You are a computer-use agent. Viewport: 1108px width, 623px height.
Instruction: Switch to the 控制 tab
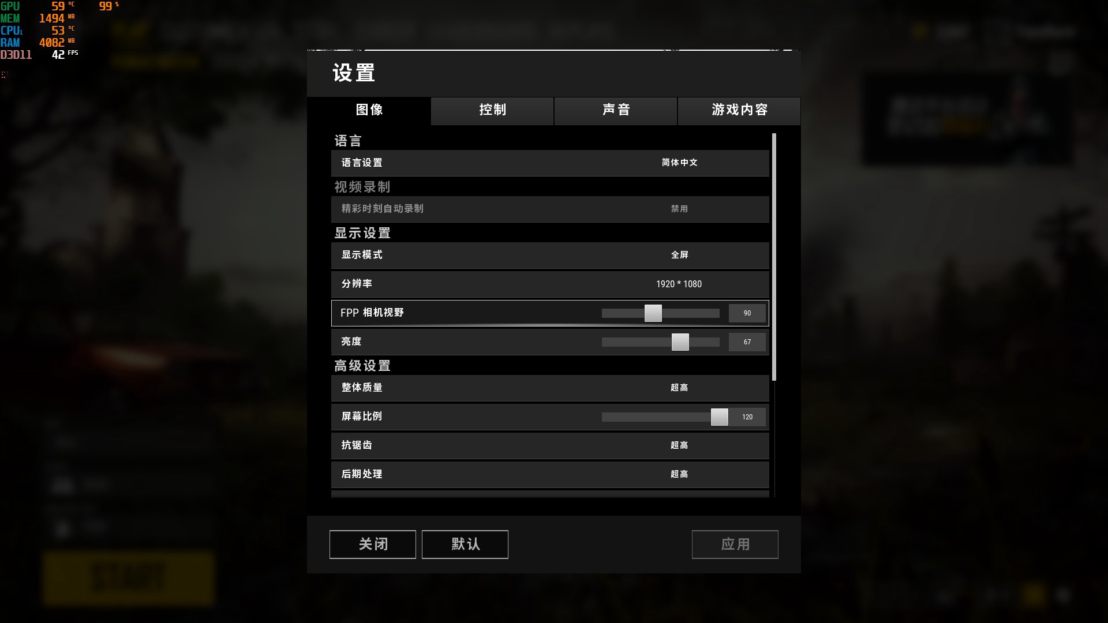492,111
